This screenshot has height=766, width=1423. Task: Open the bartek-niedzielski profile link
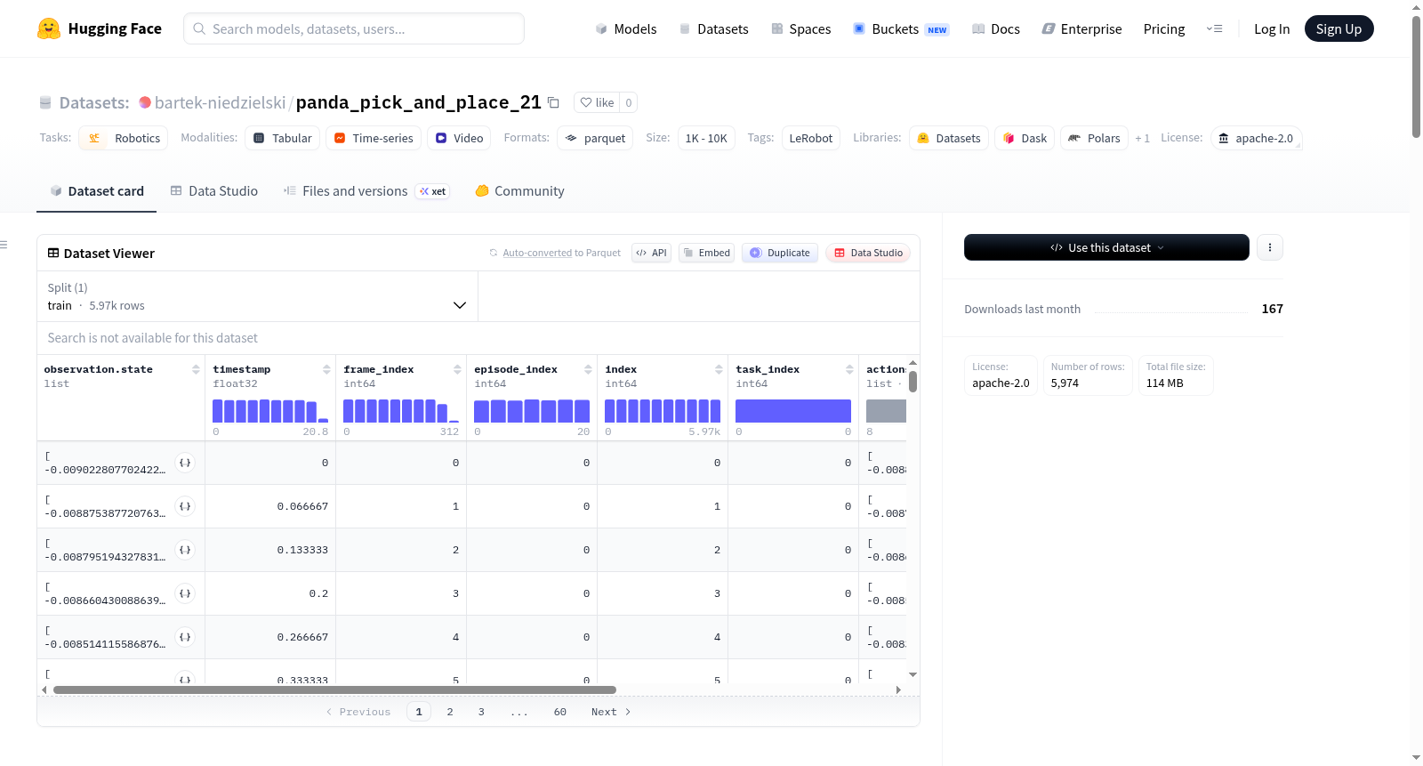pos(221,102)
